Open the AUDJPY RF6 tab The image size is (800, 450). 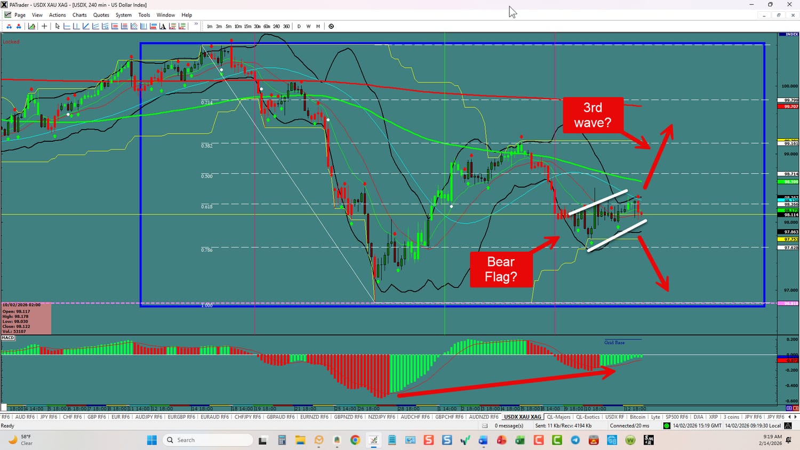click(149, 417)
